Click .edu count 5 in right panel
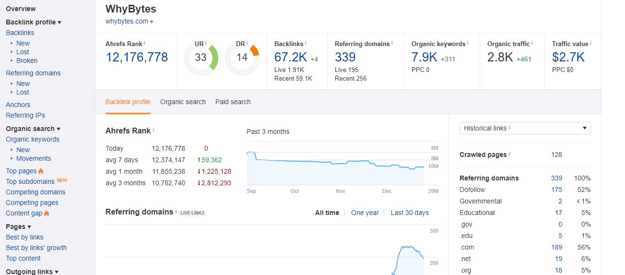The image size is (625, 275). [x=560, y=236]
